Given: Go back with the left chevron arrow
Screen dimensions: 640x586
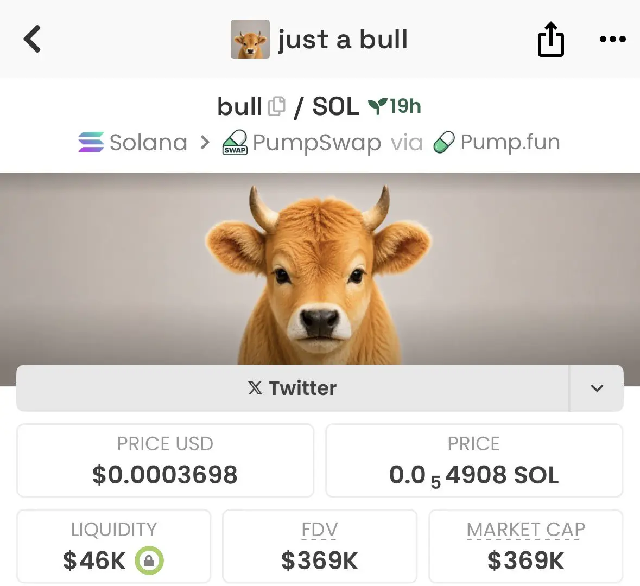Looking at the screenshot, I should point(32,39).
